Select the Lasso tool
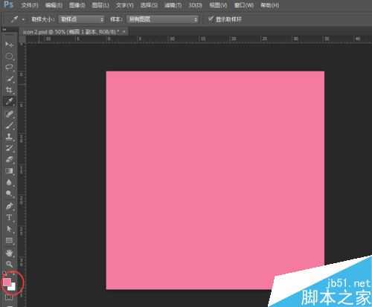372x307 pixels. click(9, 68)
